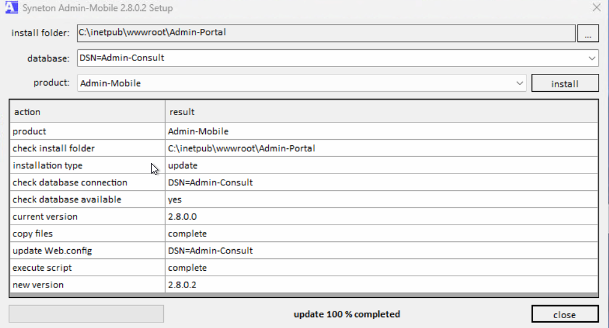Click the install folder path field
609x328 pixels.
(x=326, y=33)
